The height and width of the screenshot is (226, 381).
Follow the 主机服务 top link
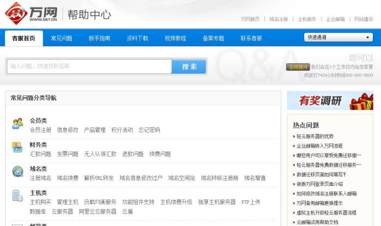click(307, 19)
